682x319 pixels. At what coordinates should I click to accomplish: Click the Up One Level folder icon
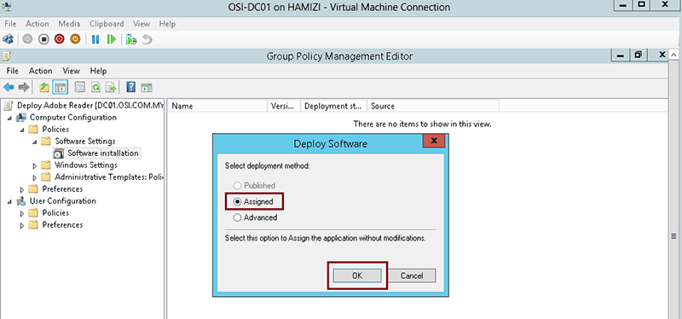pyautogui.click(x=44, y=88)
